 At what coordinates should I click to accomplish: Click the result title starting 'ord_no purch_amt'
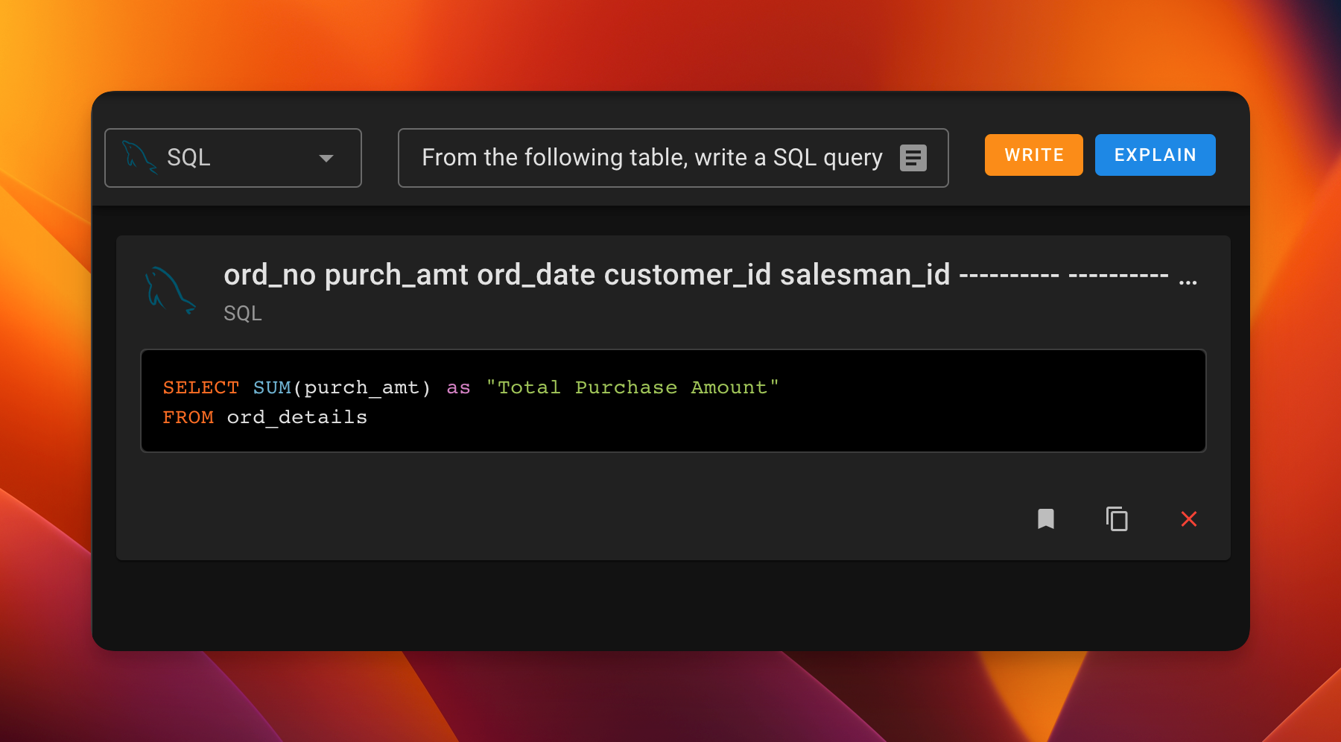click(x=710, y=275)
